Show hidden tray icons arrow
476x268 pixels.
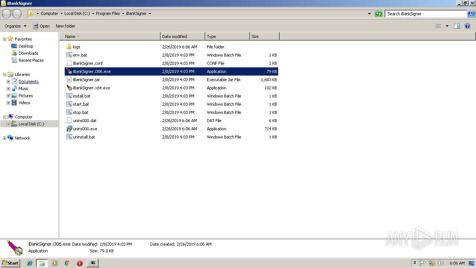pos(415,263)
